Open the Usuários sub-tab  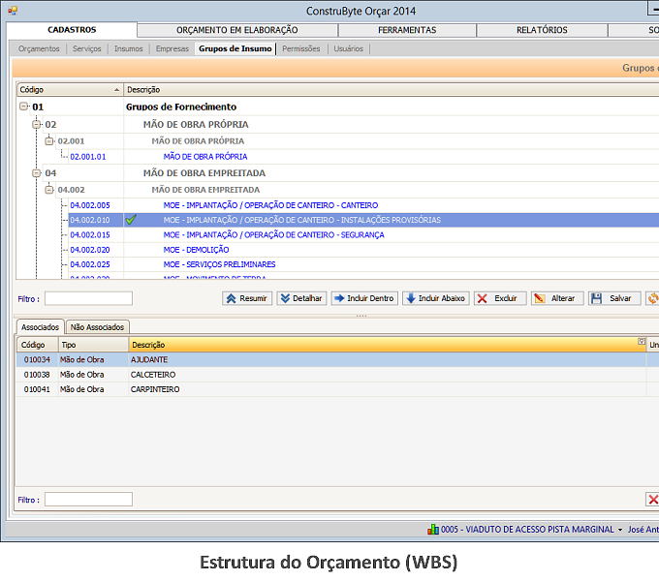[348, 48]
